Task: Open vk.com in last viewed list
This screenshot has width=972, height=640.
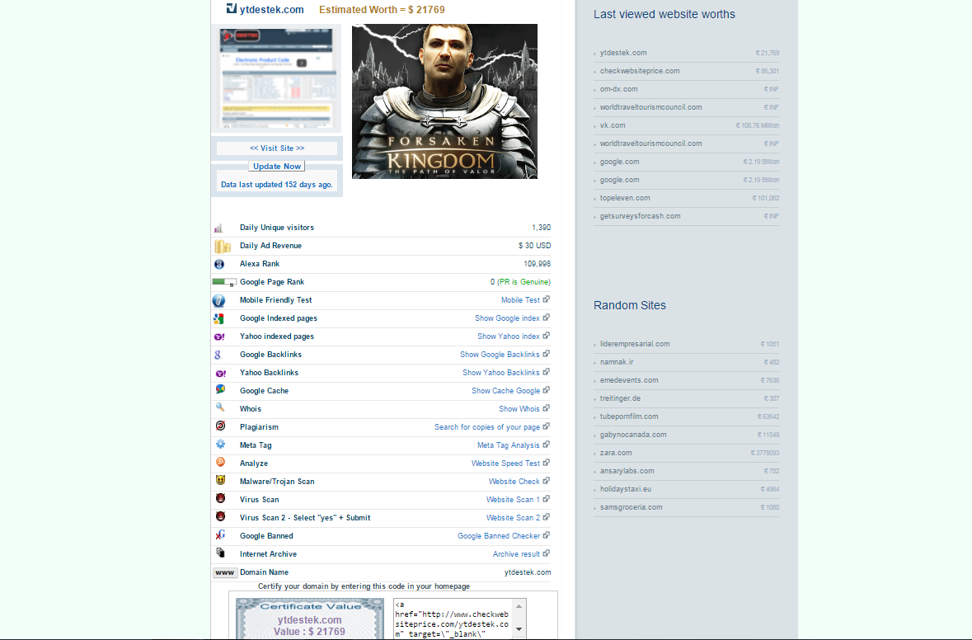Action: pyautogui.click(x=612, y=125)
